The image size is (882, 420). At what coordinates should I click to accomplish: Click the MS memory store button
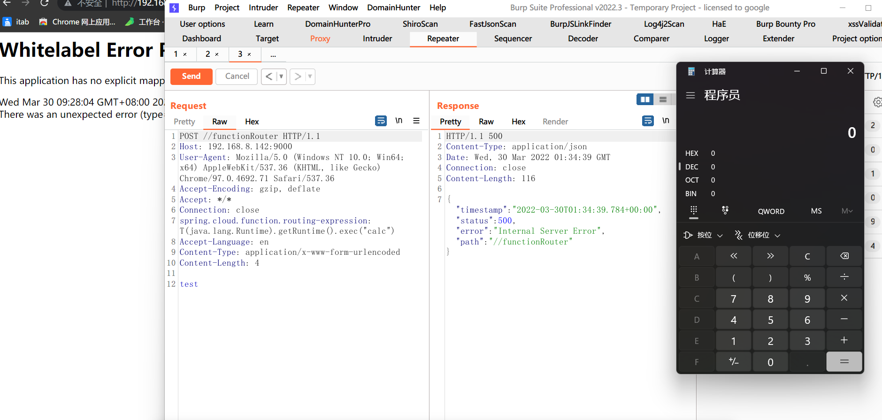pyautogui.click(x=816, y=211)
